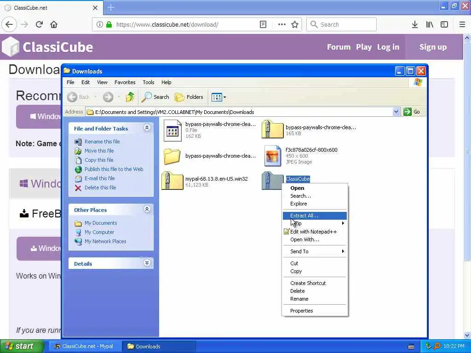Choose Copy in the context menu

click(315, 271)
